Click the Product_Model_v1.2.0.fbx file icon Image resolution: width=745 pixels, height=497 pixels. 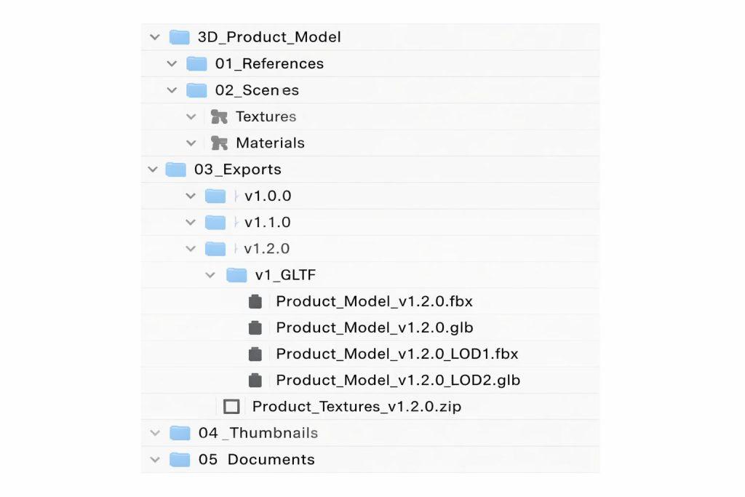(255, 301)
